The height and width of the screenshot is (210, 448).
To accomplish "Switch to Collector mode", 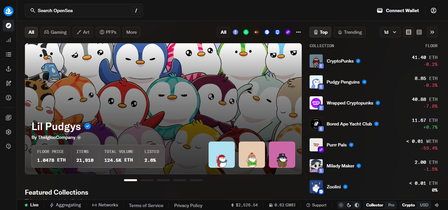I will pyautogui.click(x=375, y=205).
